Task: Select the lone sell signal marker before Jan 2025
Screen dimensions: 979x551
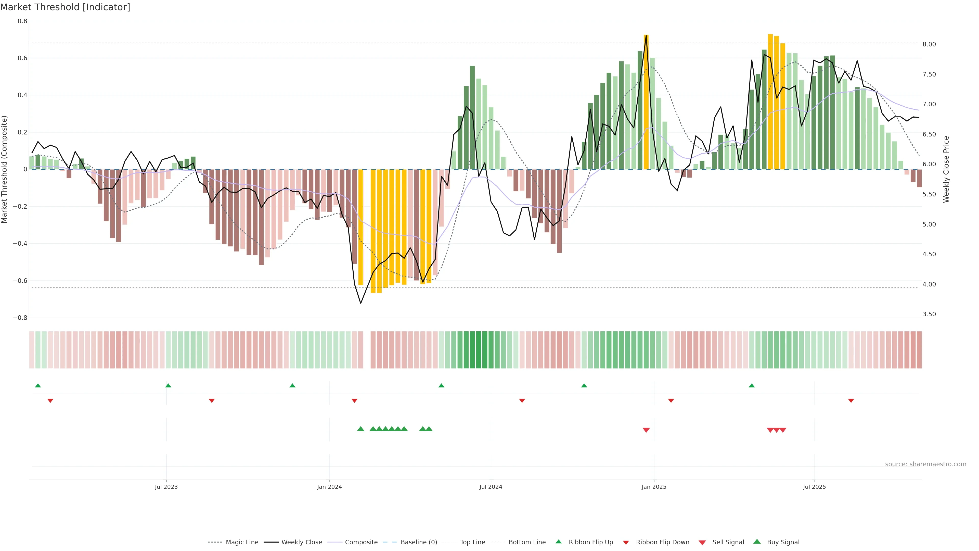Action: (x=646, y=430)
